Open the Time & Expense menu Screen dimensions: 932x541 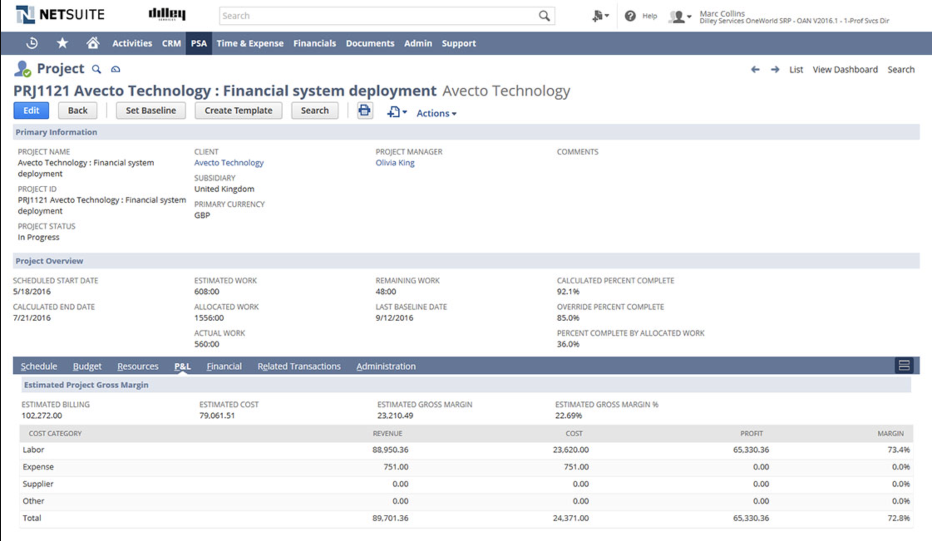[x=250, y=43]
